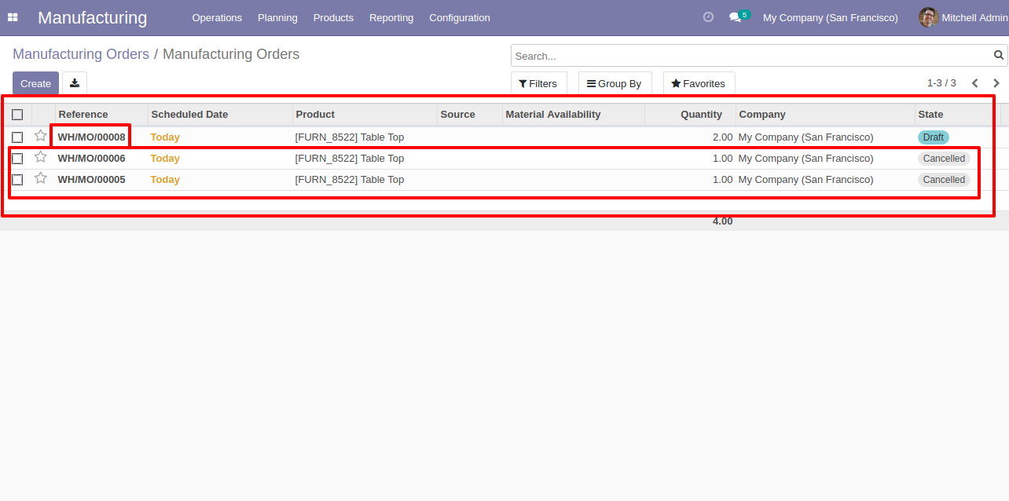Open the conversations chat icon
Screen dimensions: 1009x501
click(736, 17)
